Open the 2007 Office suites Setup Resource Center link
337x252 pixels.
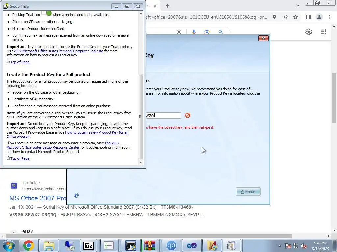click(x=43, y=147)
